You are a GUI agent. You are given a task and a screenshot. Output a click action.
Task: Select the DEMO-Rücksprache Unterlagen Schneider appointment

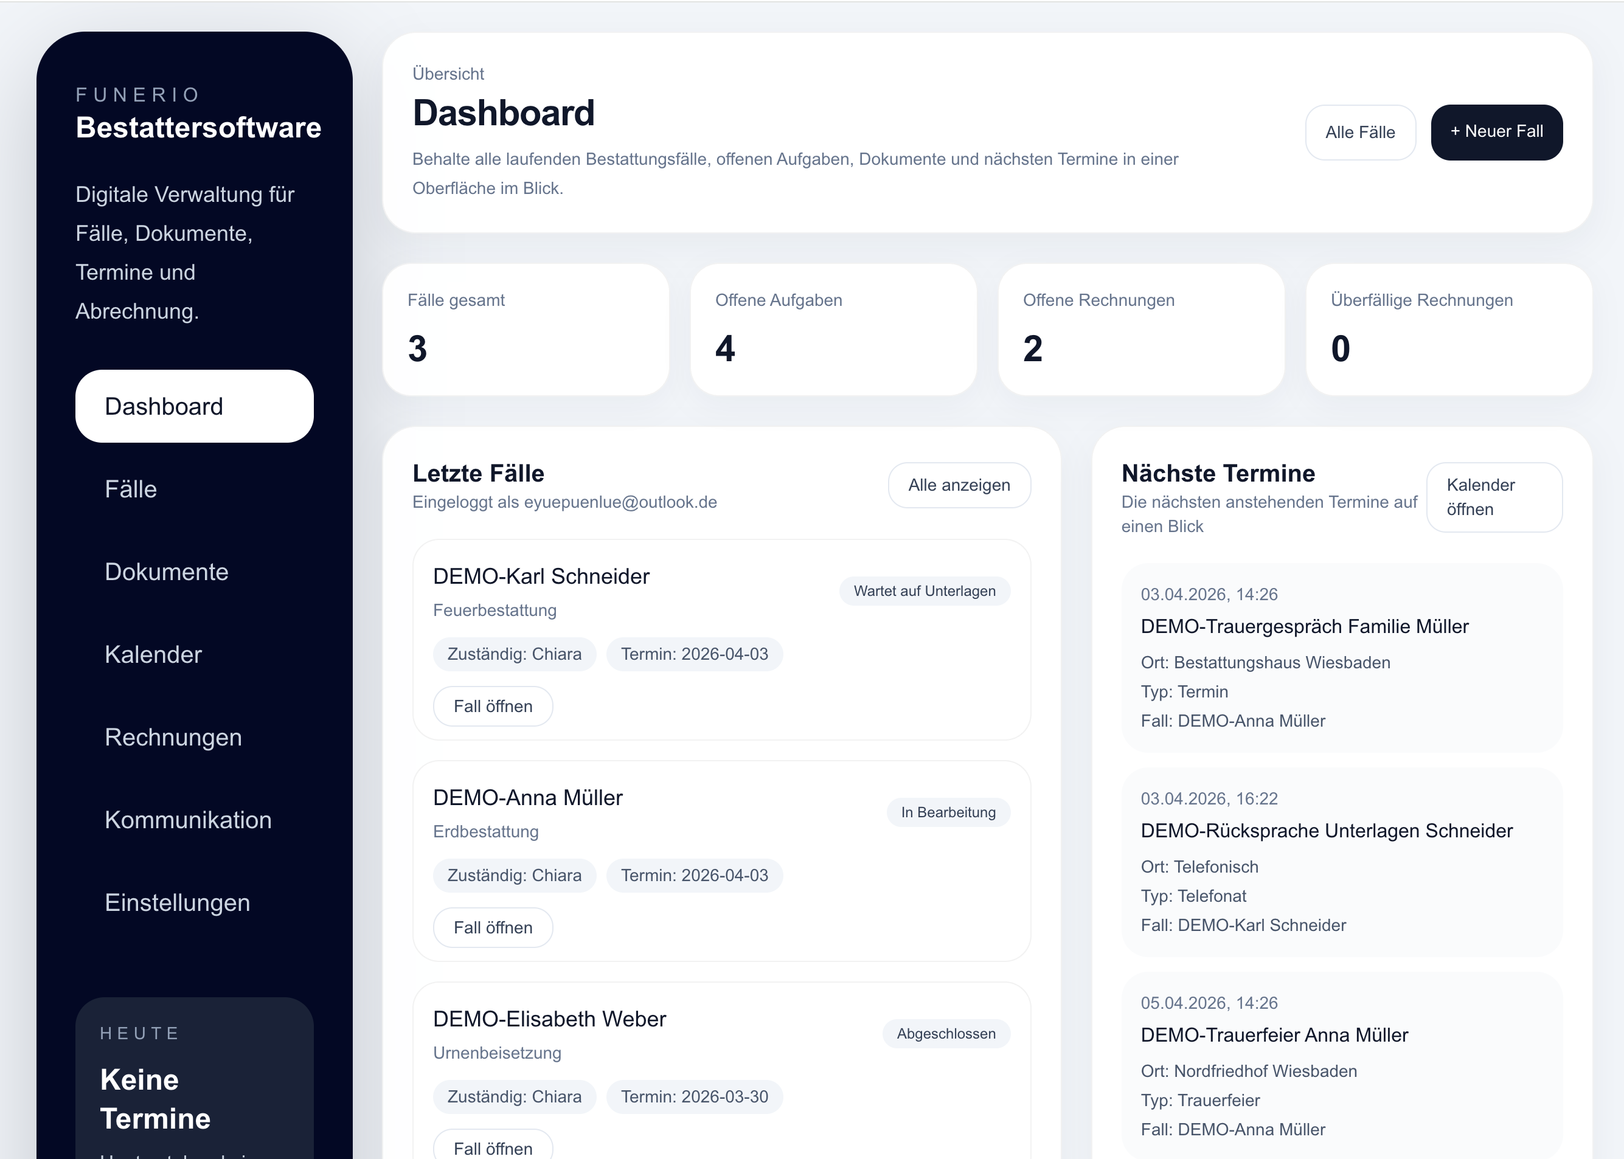(1325, 831)
